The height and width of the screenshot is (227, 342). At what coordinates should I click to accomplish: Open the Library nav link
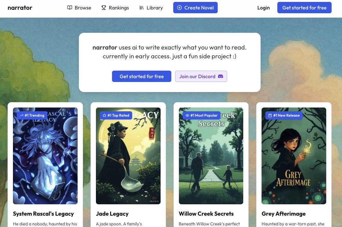[x=151, y=8]
